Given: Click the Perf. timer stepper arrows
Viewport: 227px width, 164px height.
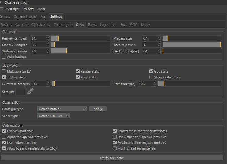Looking at the screenshot, I should [x=154, y=84].
